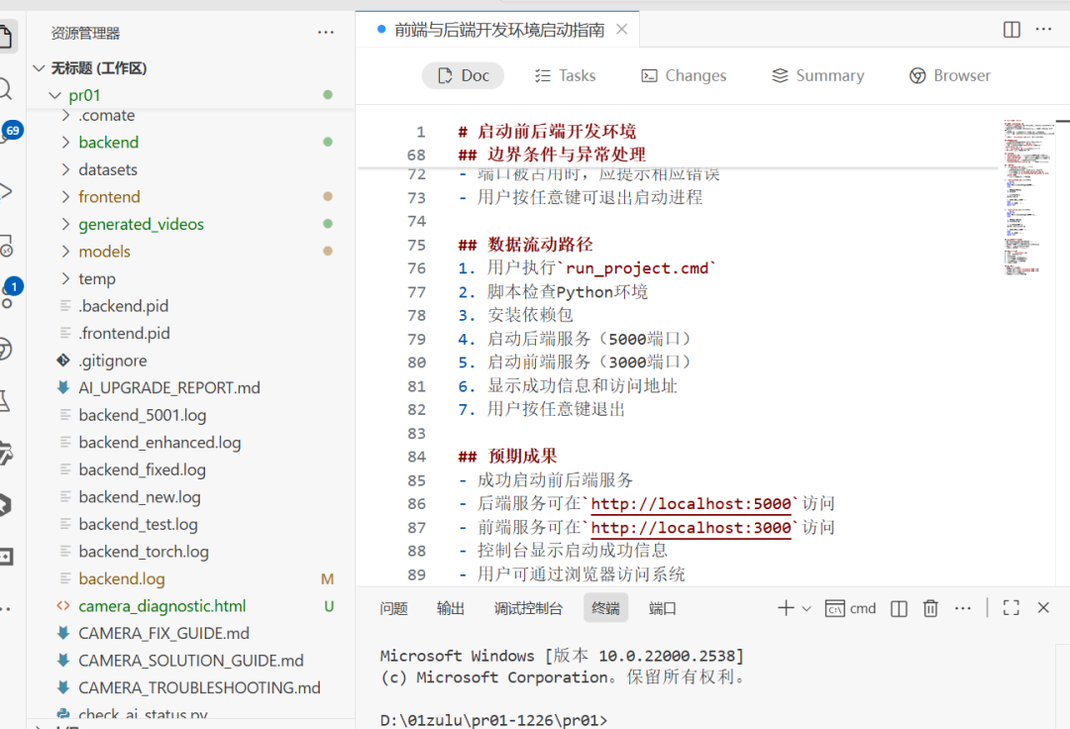Expand the datasets folder

click(191, 169)
